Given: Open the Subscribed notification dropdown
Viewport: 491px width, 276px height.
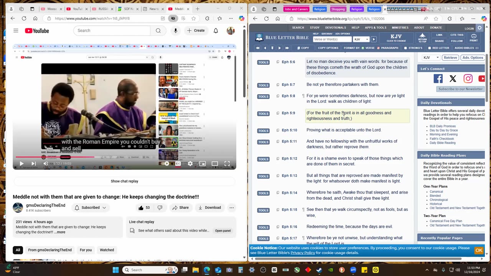Looking at the screenshot, I should tap(91, 208).
